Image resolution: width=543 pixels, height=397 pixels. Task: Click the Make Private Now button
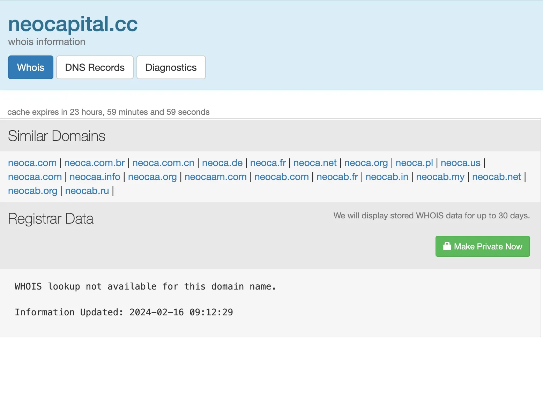click(483, 246)
